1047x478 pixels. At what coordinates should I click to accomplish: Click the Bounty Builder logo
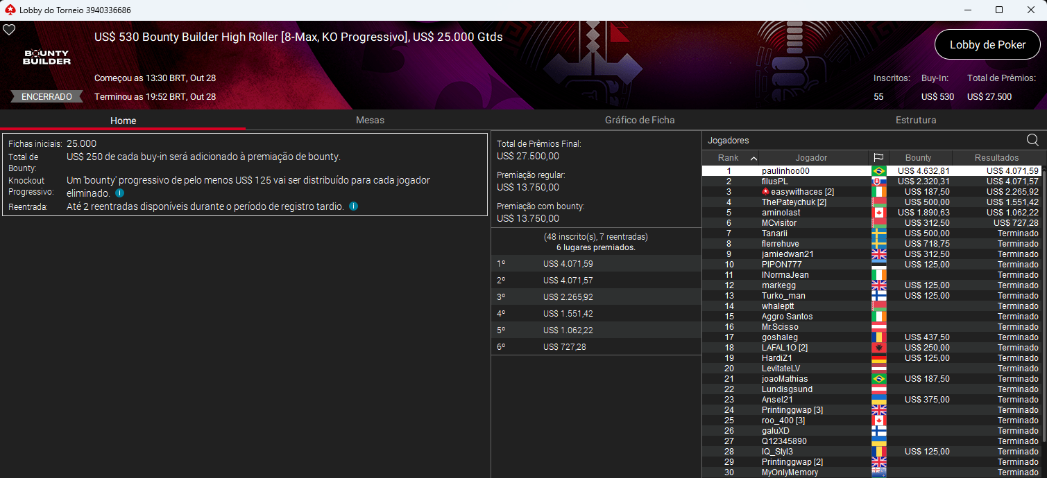pos(45,57)
